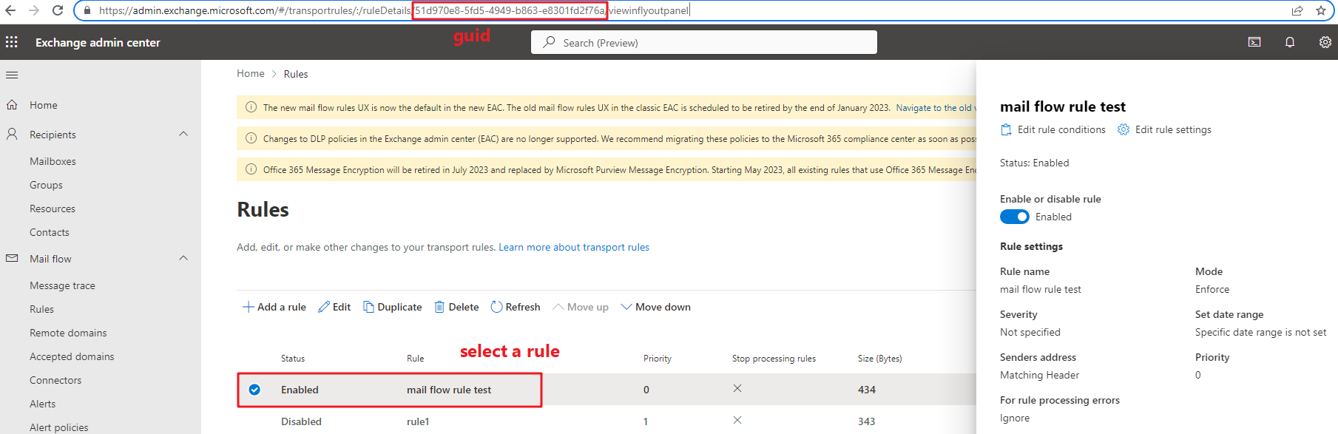Screen dimensions: 1338x434
Task: Collapse the Mail flow section chevron
Action: coord(183,258)
